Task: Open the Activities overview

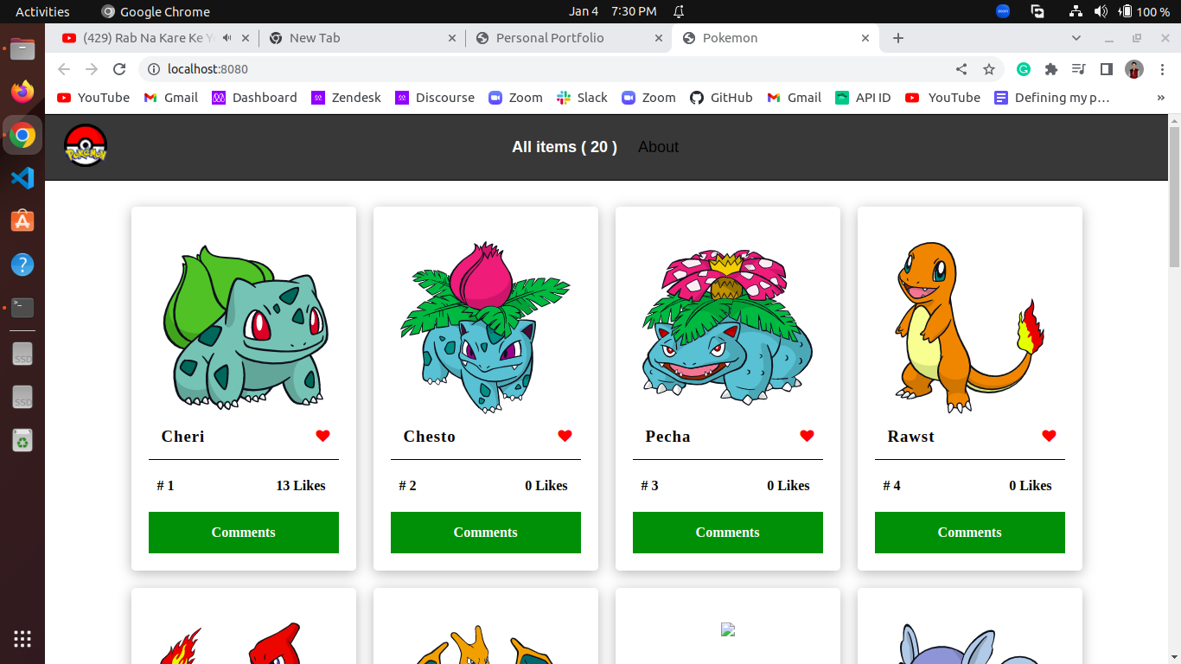Action: [42, 11]
